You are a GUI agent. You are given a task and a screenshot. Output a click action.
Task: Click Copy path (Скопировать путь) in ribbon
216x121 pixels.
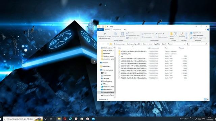[133, 35]
